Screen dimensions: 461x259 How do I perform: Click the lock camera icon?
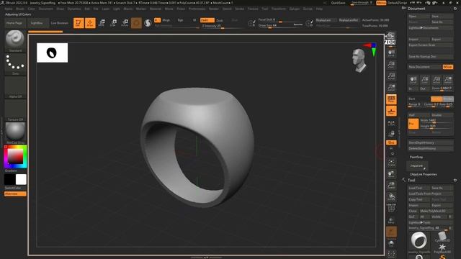(x=391, y=135)
